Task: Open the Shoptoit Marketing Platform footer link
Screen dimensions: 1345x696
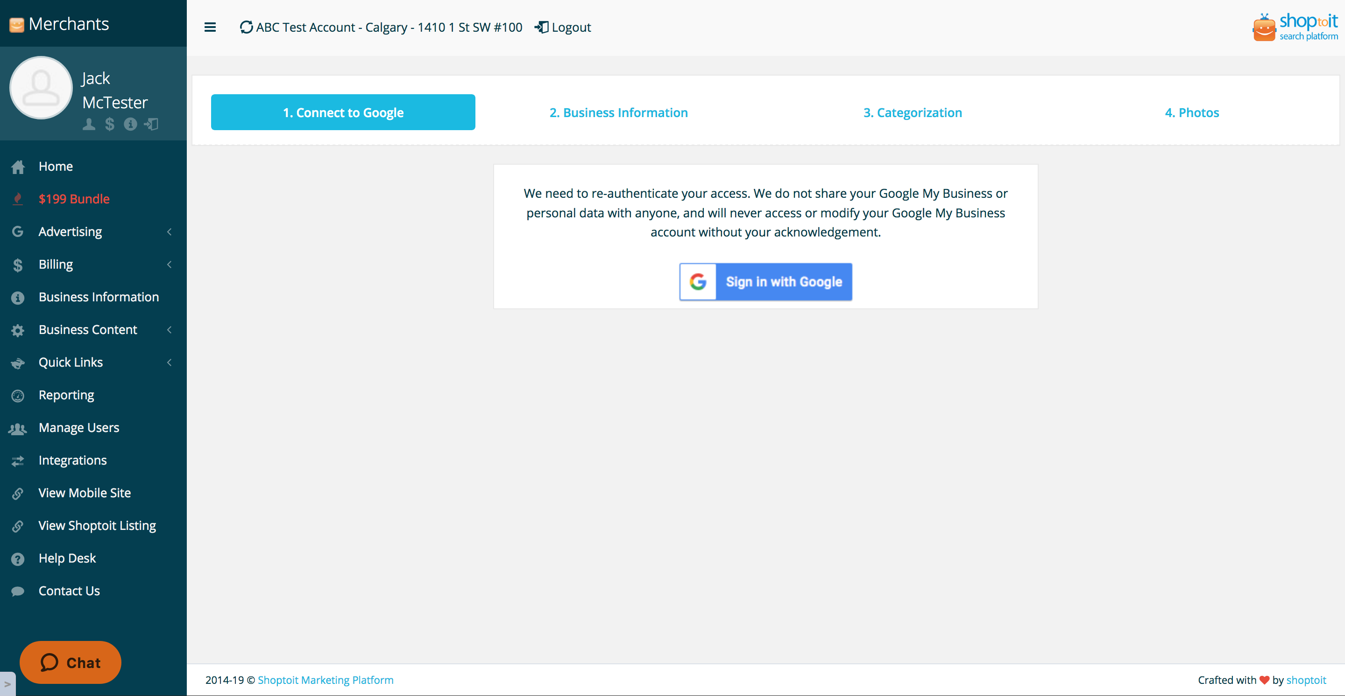Action: pos(326,680)
